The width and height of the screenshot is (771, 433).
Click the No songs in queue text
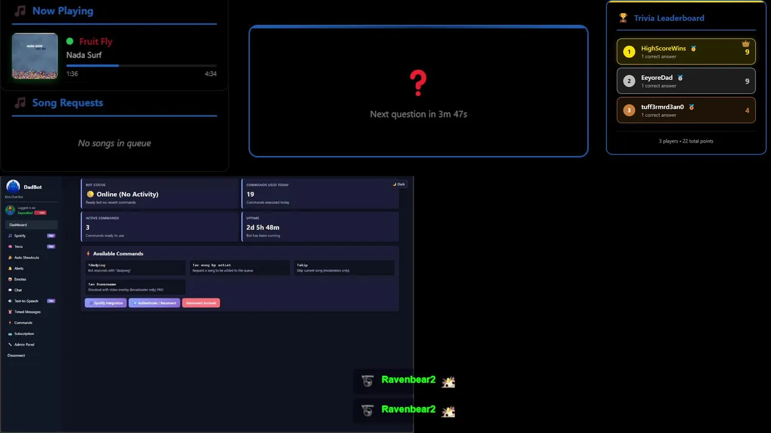(x=114, y=143)
